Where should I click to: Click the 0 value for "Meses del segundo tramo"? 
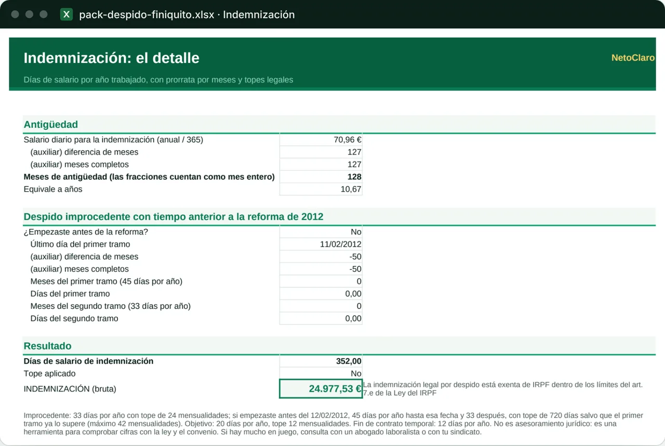point(321,306)
